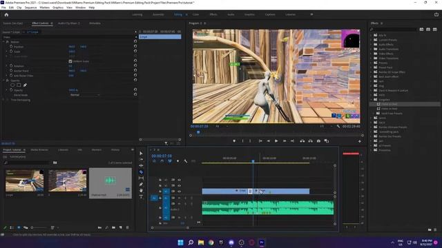Open the File menu
The image size is (442, 248).
[3, 8]
